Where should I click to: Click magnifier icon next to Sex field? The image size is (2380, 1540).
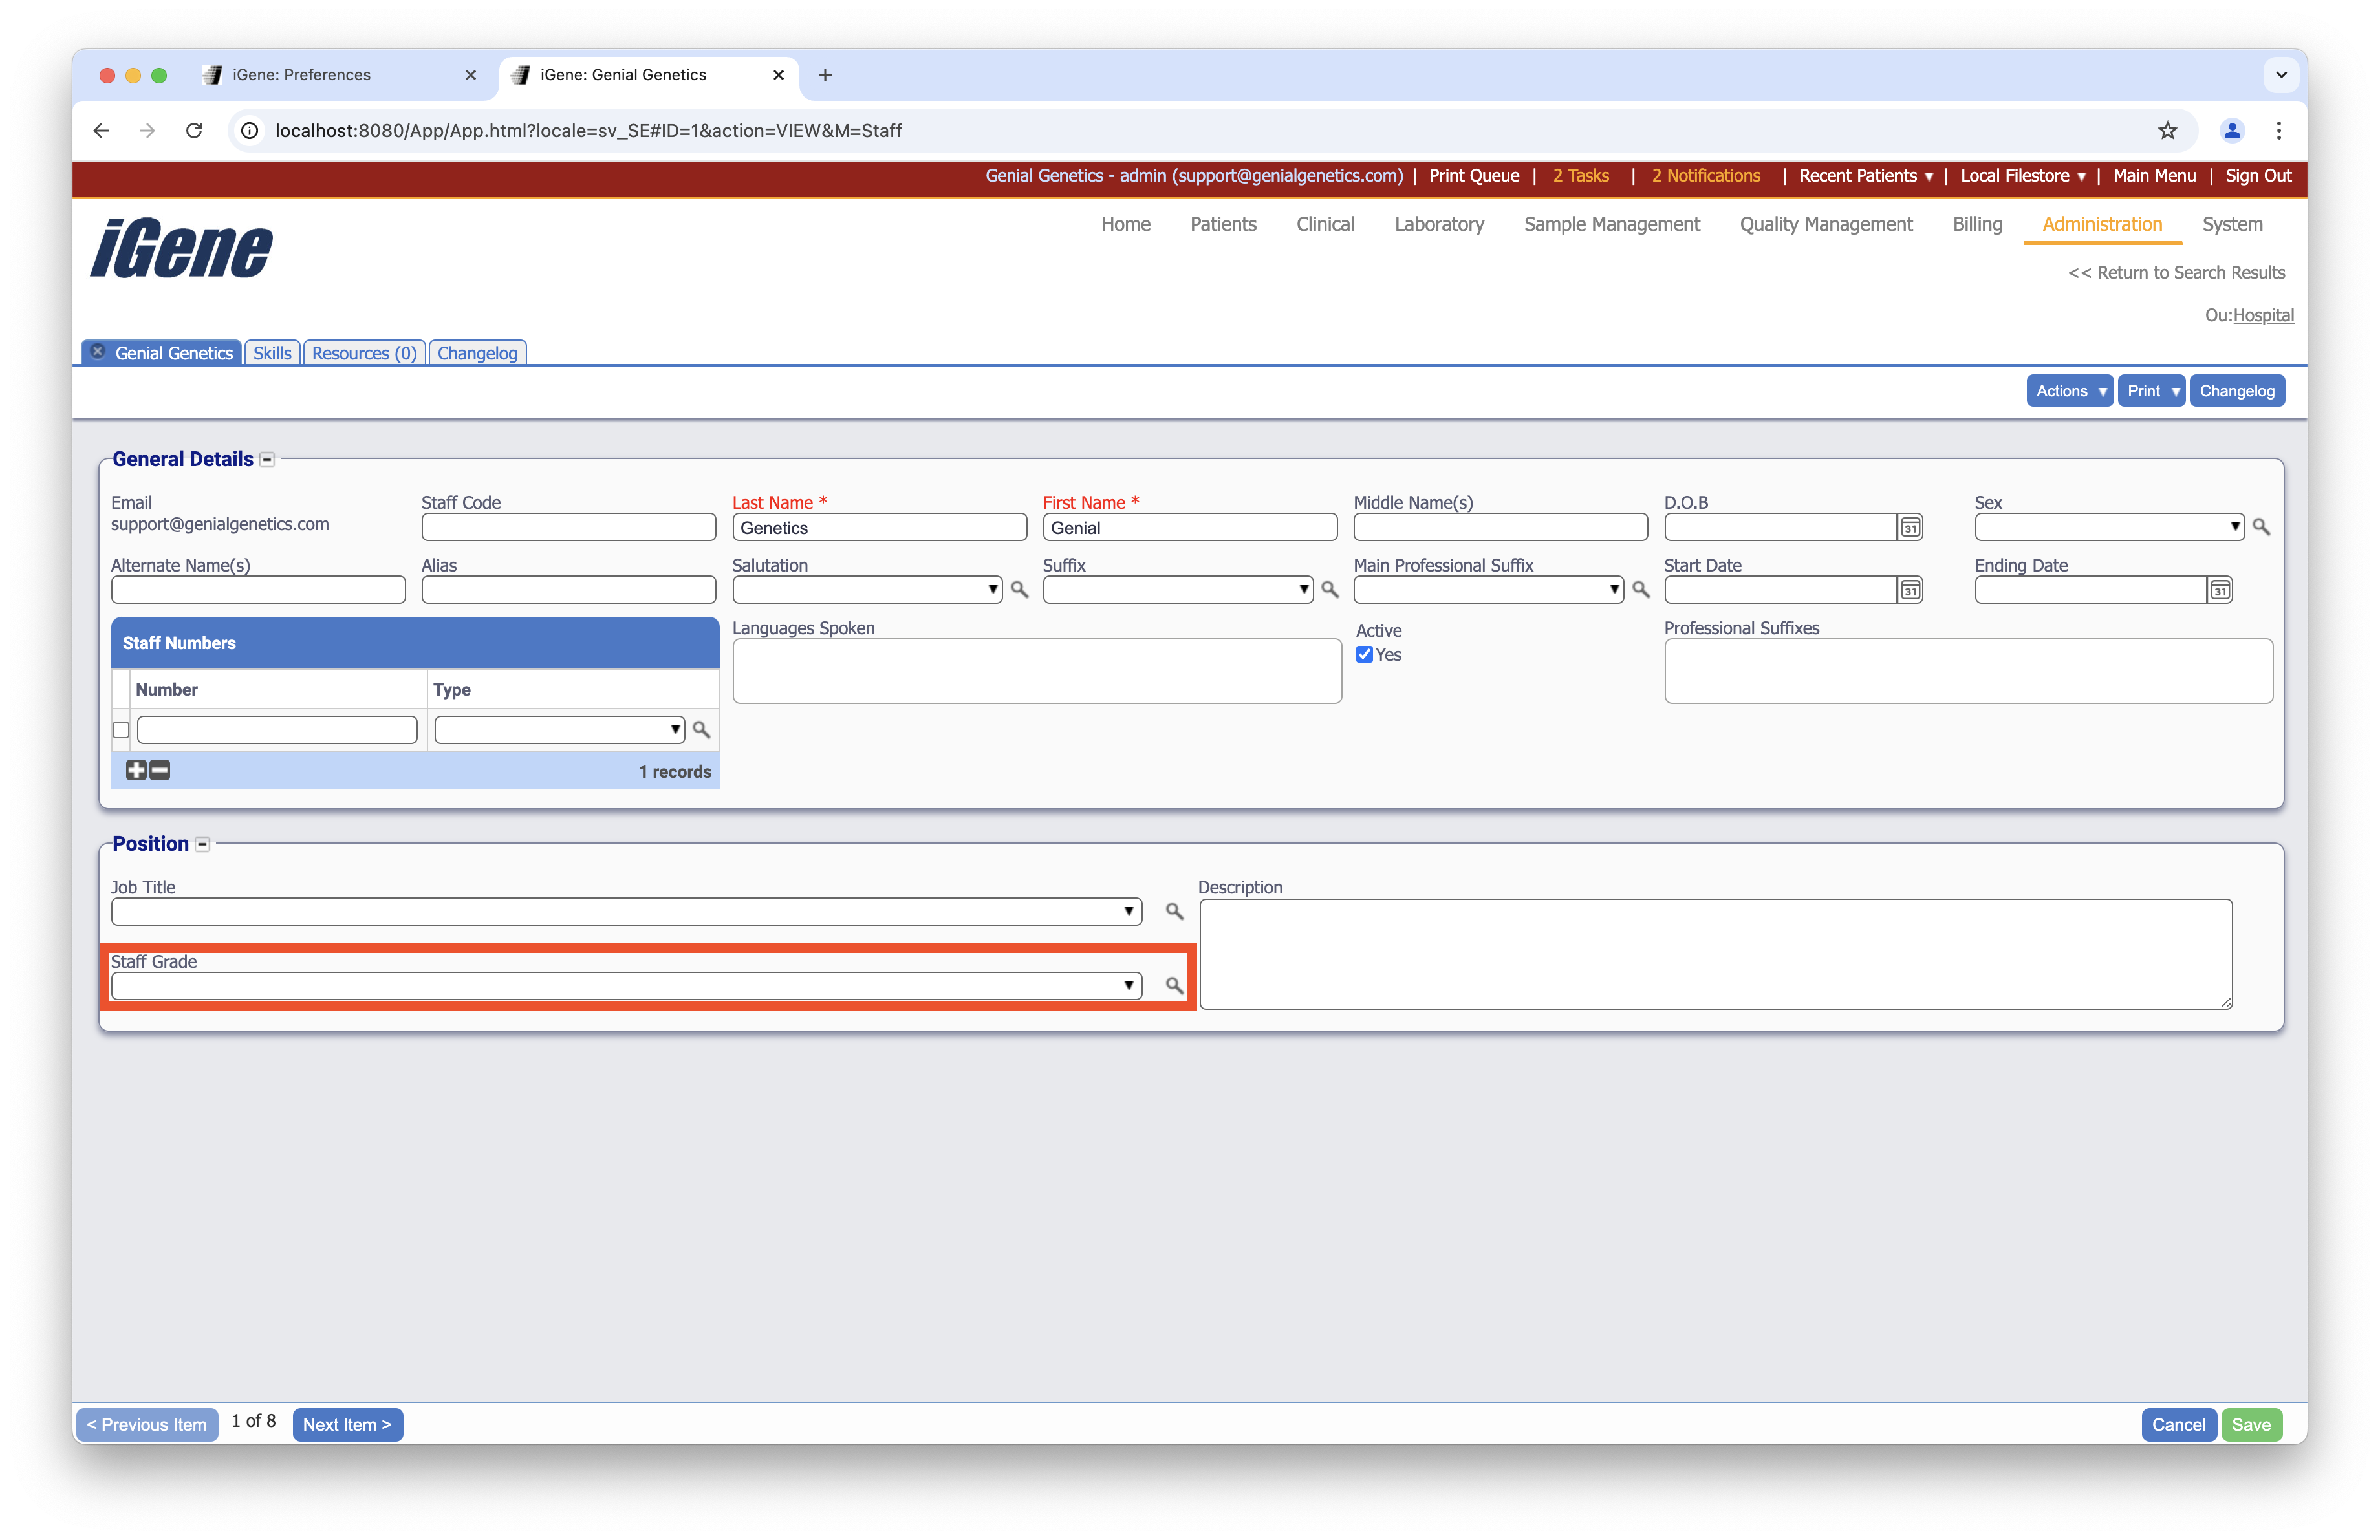(x=2260, y=527)
